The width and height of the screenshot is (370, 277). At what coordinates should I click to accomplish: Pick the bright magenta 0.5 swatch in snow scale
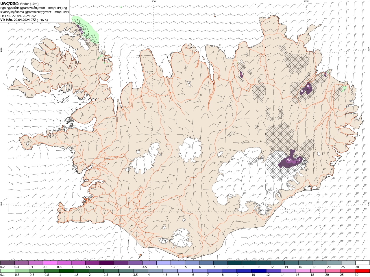(50, 263)
